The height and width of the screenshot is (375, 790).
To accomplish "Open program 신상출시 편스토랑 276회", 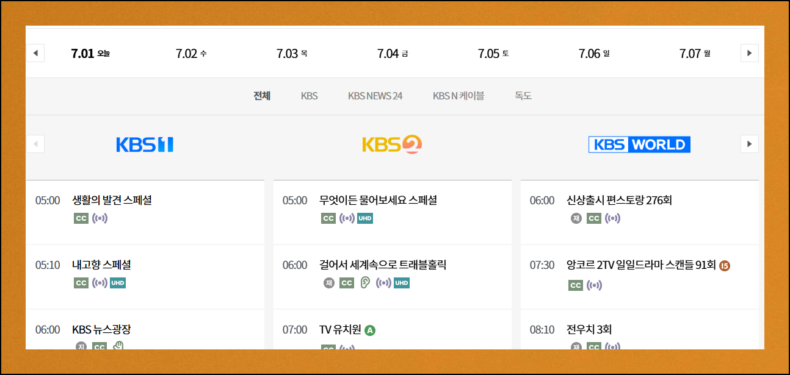I will tap(619, 200).
